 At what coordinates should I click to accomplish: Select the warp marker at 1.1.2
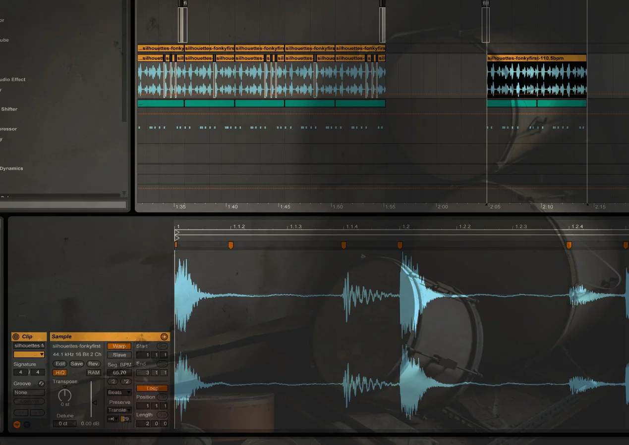[230, 245]
